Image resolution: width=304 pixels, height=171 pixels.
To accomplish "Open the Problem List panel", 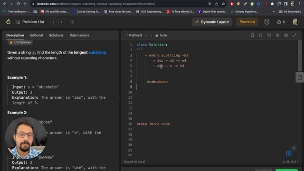I will pos(30,22).
